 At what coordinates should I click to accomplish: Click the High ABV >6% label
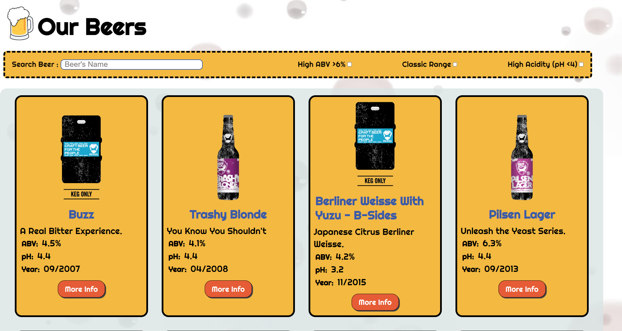pos(321,65)
